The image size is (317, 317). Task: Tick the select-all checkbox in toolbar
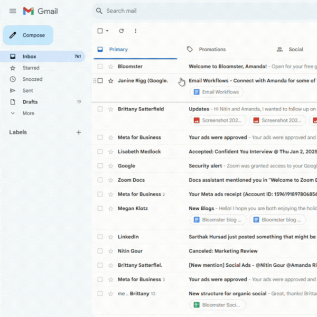(100, 31)
